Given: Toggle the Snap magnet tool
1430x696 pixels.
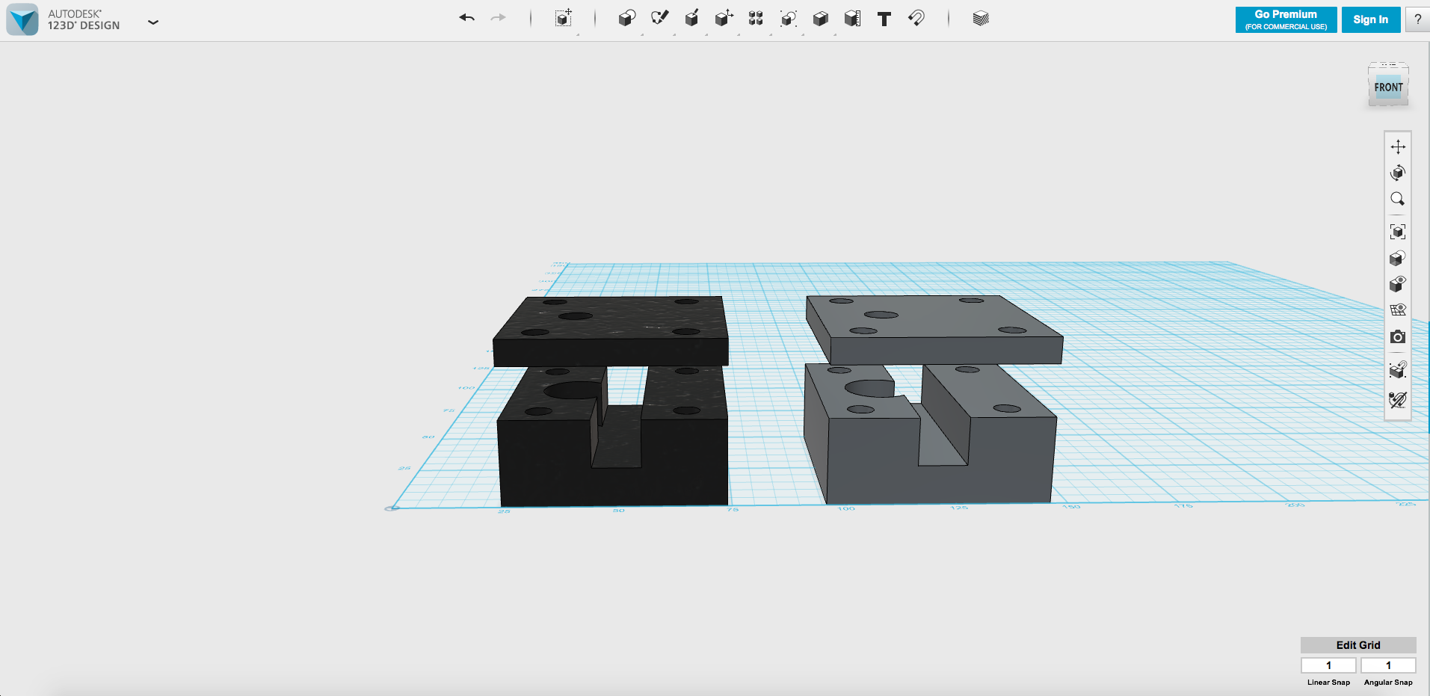Looking at the screenshot, I should pyautogui.click(x=916, y=19).
